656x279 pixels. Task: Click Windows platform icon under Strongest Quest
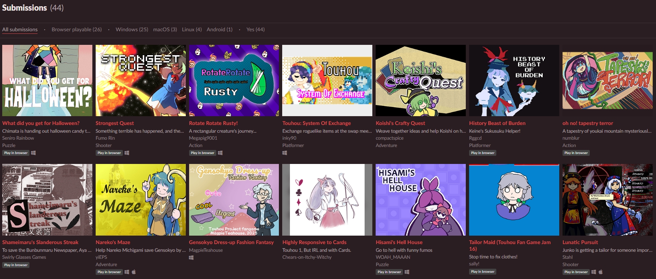pos(127,153)
